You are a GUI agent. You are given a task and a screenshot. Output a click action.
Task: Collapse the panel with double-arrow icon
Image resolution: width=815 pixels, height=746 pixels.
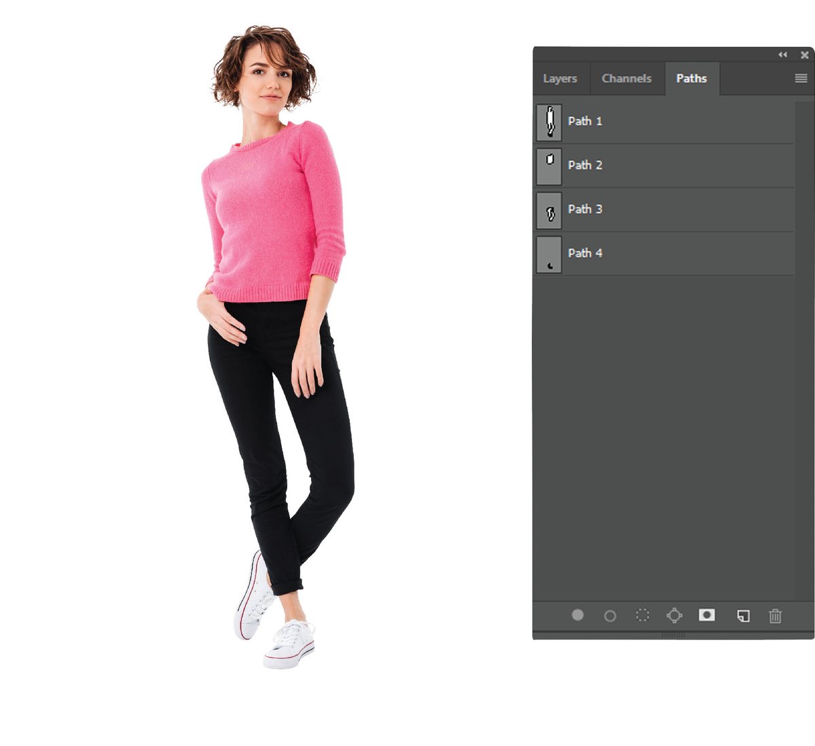pos(782,54)
